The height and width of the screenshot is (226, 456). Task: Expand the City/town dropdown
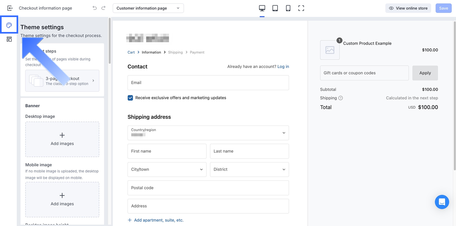click(167, 170)
